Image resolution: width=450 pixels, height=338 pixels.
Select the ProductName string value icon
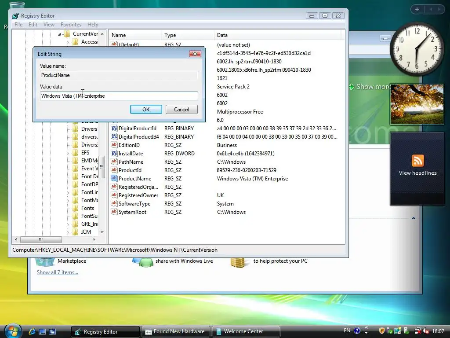point(114,179)
